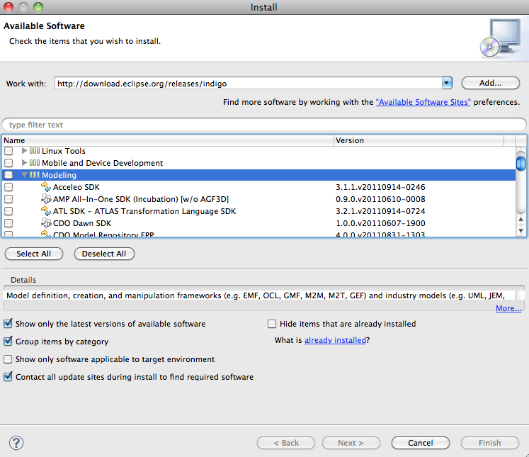Viewport: 529px width, 457px height.
Task: Expand the Linux Tools category
Action: [x=25, y=151]
